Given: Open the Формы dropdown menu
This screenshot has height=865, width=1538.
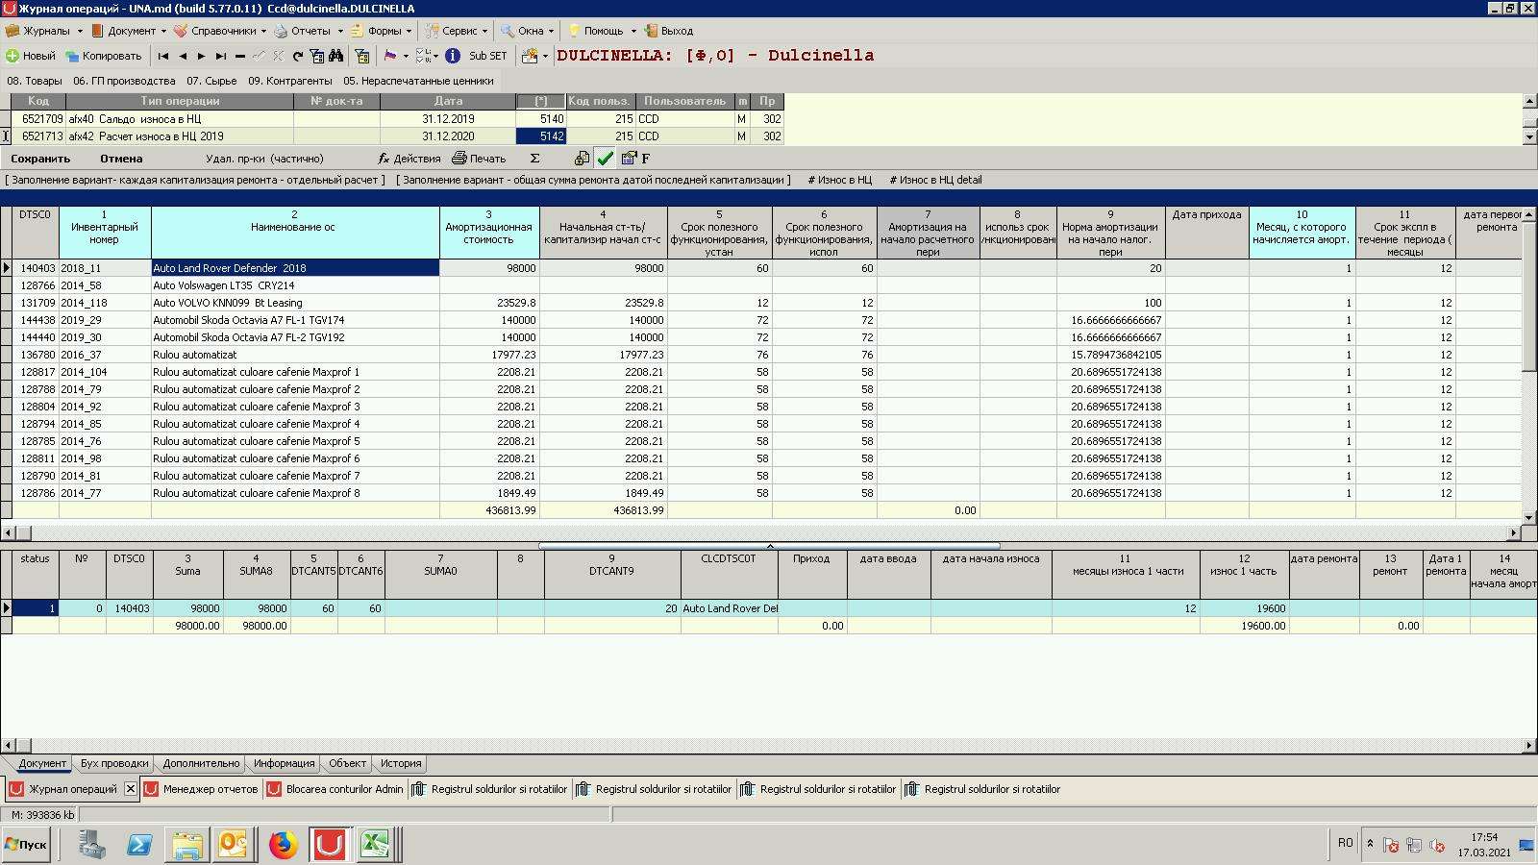Looking at the screenshot, I should click(382, 31).
